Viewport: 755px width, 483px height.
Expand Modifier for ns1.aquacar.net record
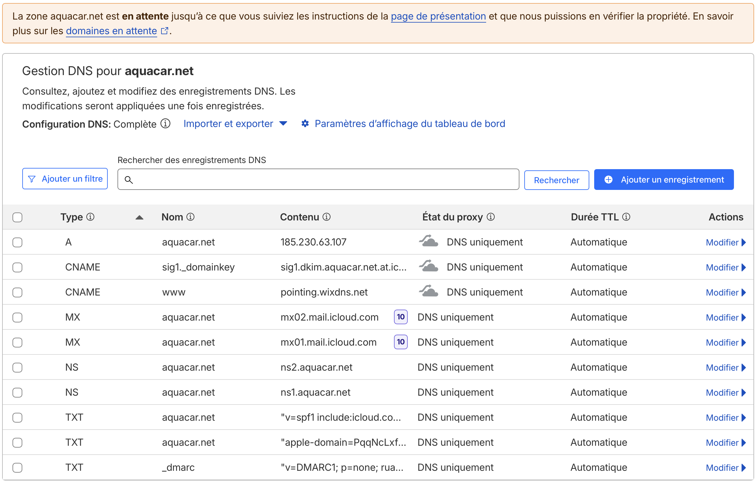pos(725,392)
